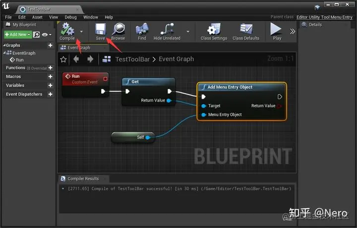
Task: Click the Menu Entry Object input pin
Action: 204,114
